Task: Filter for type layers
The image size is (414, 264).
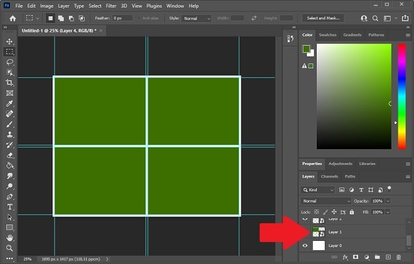Action: (x=361, y=190)
